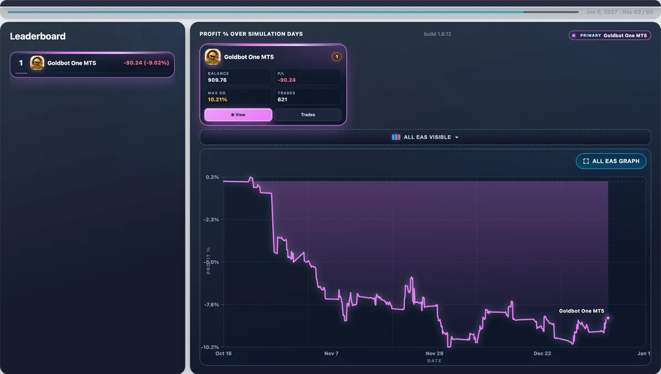
Task: Click the simulation day progress bar
Action: (x=293, y=12)
